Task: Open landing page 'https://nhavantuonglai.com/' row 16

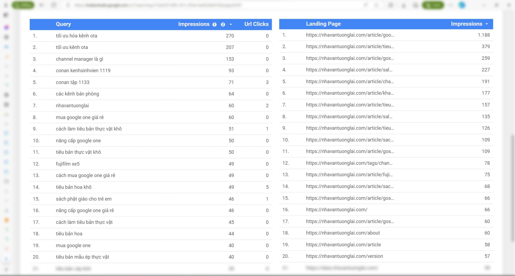Action: coord(337,210)
